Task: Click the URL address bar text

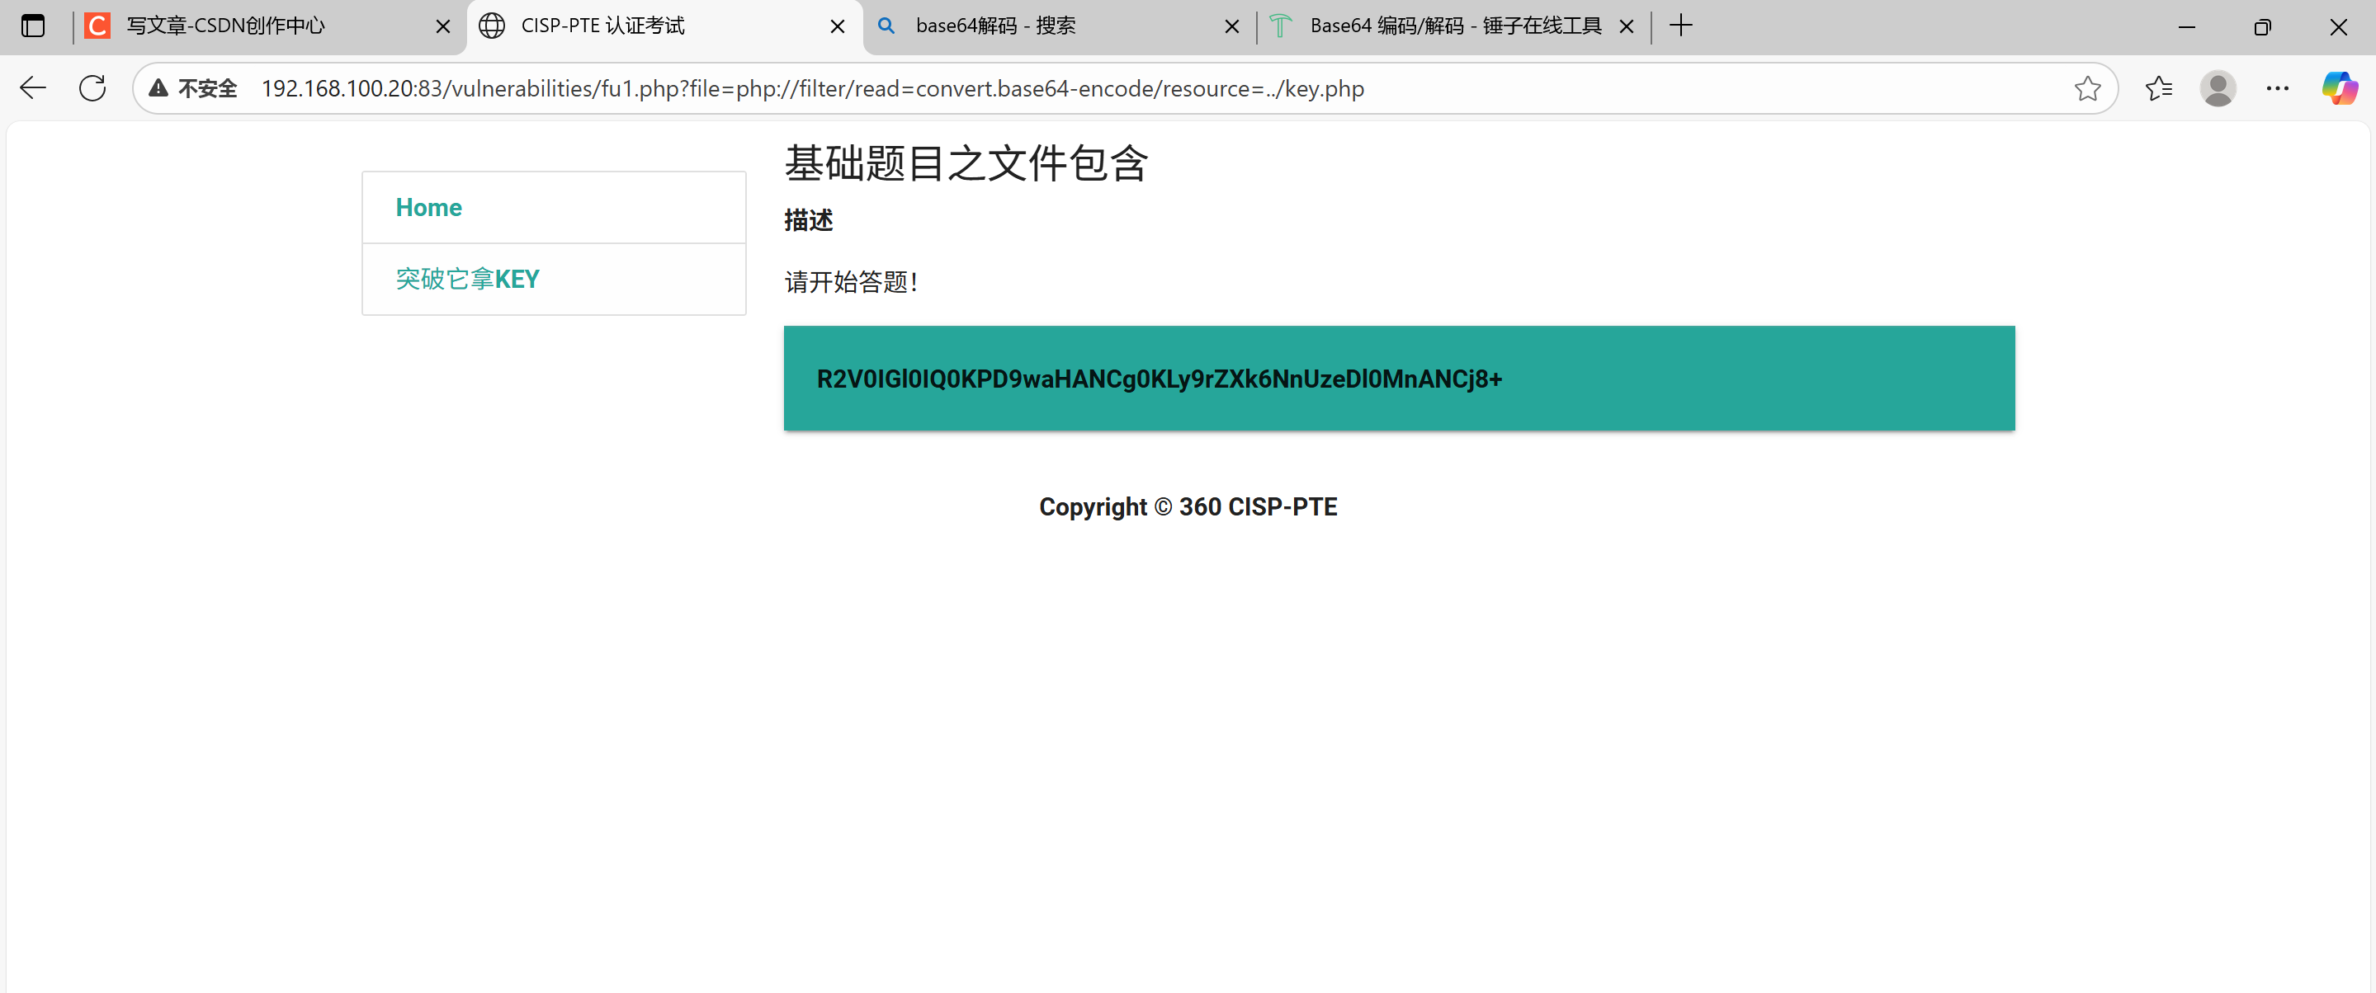Action: pos(812,88)
